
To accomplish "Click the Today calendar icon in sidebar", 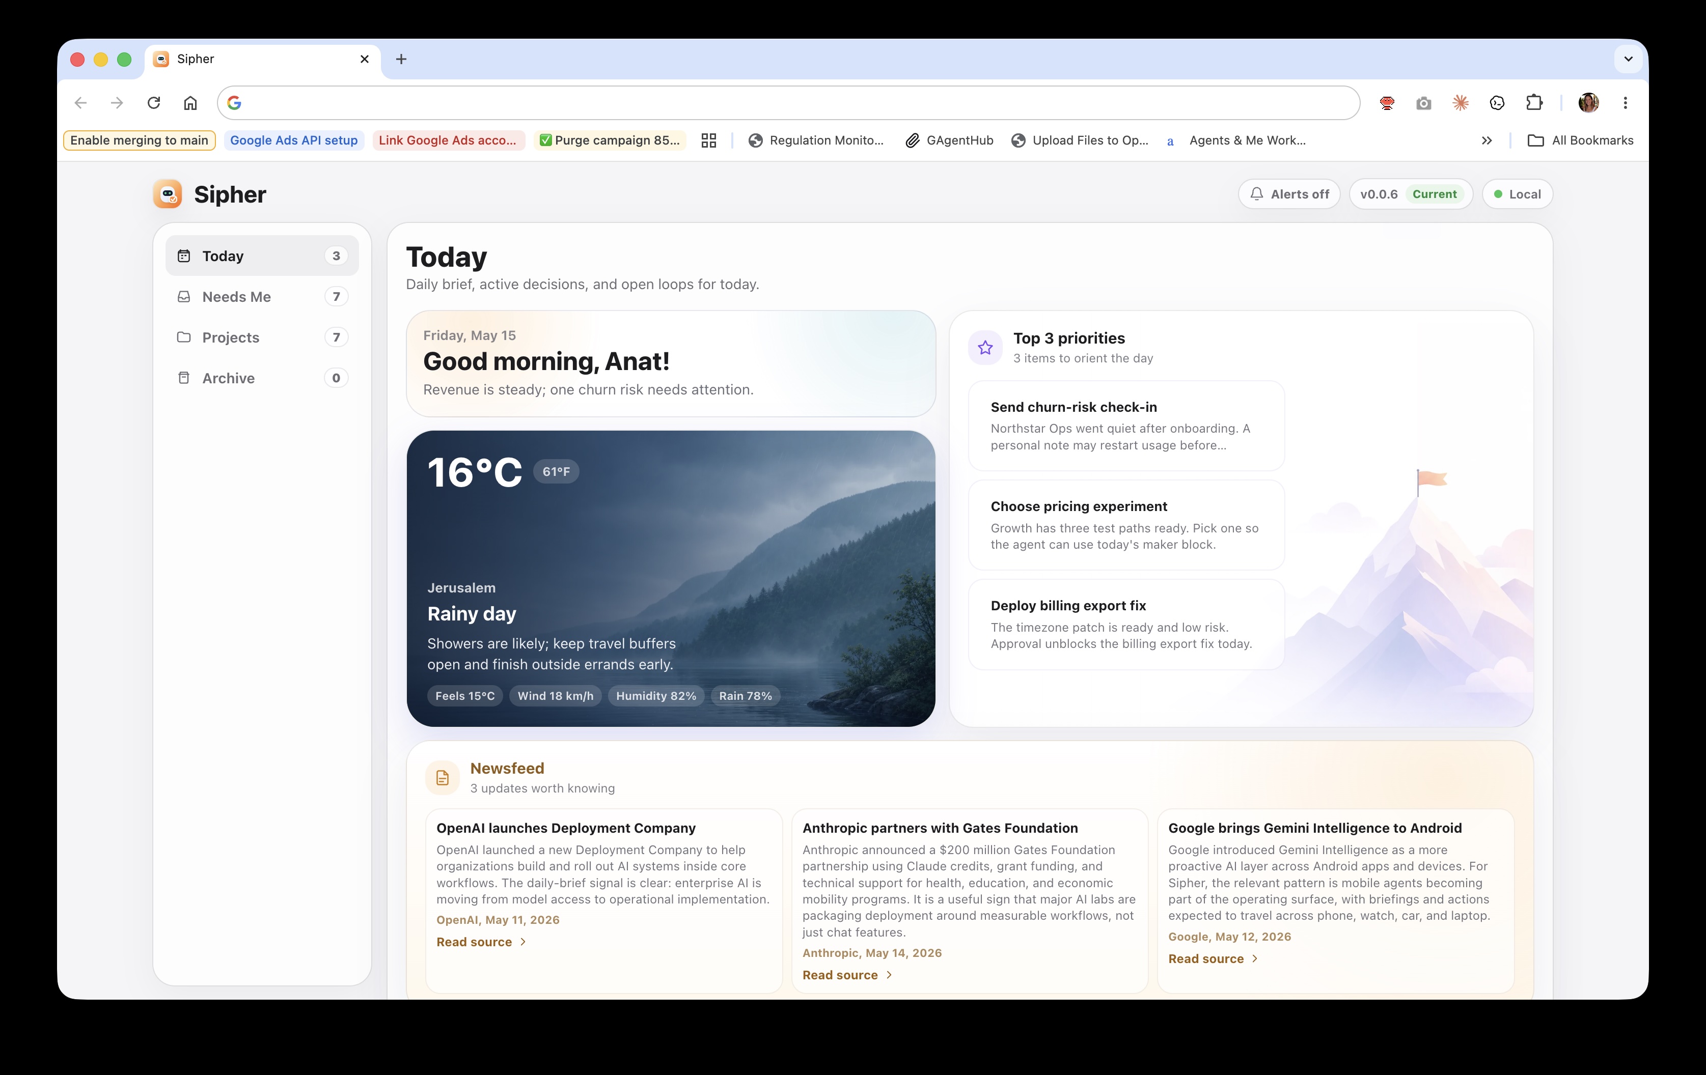I will tap(183, 256).
